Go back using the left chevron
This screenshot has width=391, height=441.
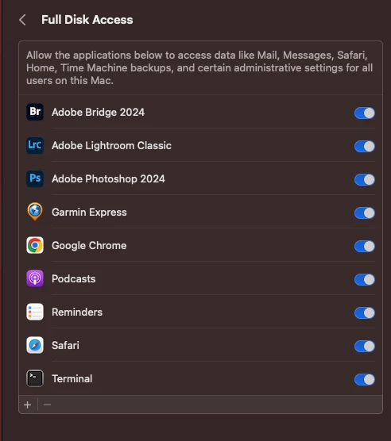[x=22, y=20]
